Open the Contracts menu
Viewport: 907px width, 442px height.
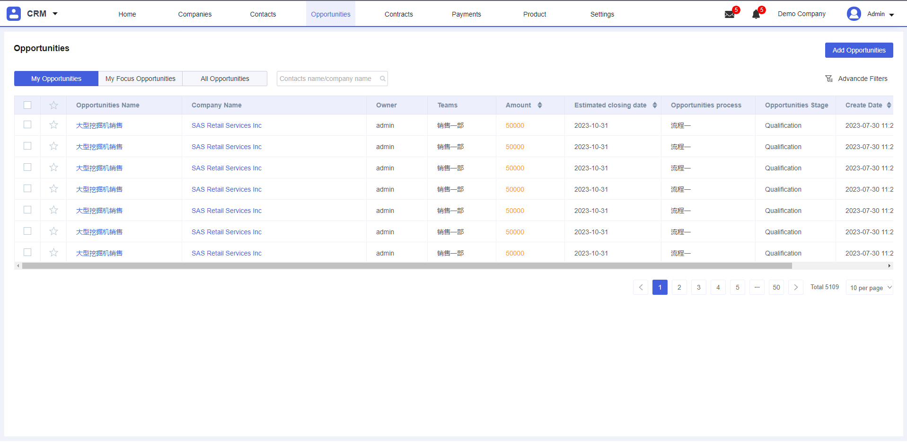pos(399,14)
